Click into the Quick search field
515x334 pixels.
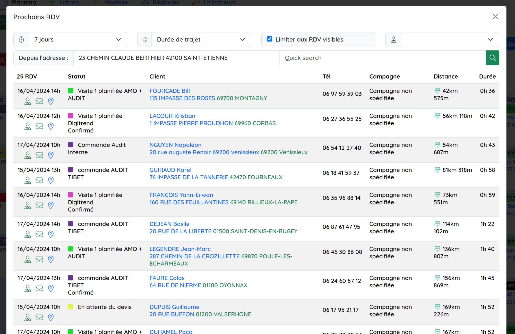click(x=382, y=58)
